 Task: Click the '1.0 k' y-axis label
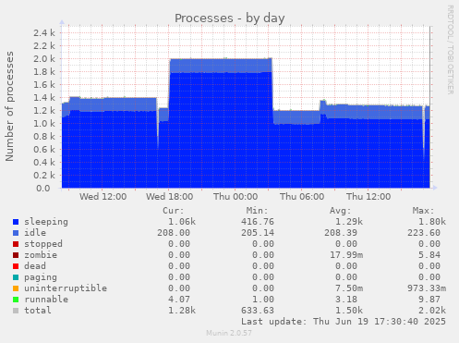pyautogui.click(x=44, y=123)
